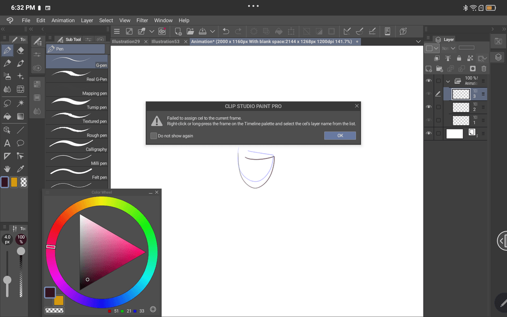The image size is (507, 317).
Task: Click OK in the error dialog
Action: coord(340,136)
